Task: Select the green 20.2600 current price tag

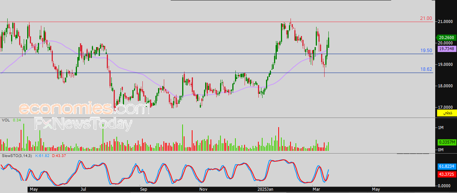Action: (446, 38)
